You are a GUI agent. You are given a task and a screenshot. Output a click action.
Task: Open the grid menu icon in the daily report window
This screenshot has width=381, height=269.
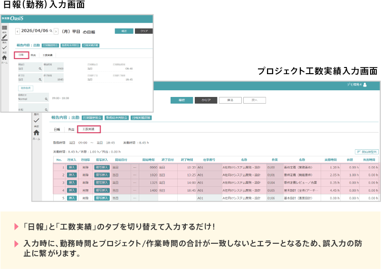coord(4,28)
